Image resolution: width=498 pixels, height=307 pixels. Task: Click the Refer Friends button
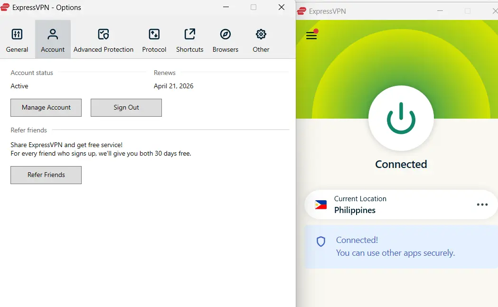[46, 175]
